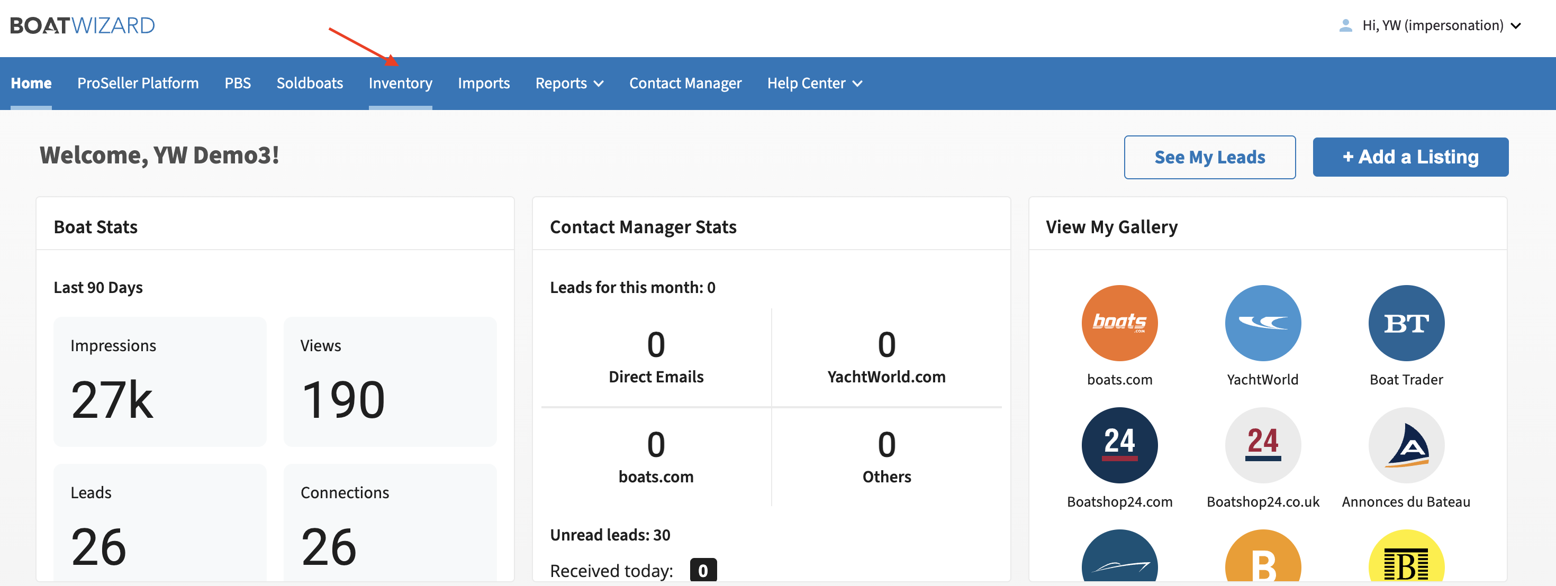The width and height of the screenshot is (1556, 586).
Task: Switch to the Soldboats tab
Action: (309, 83)
